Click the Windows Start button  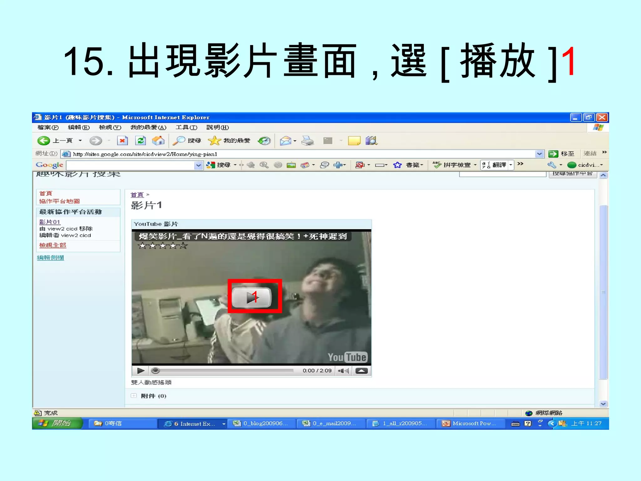[57, 423]
